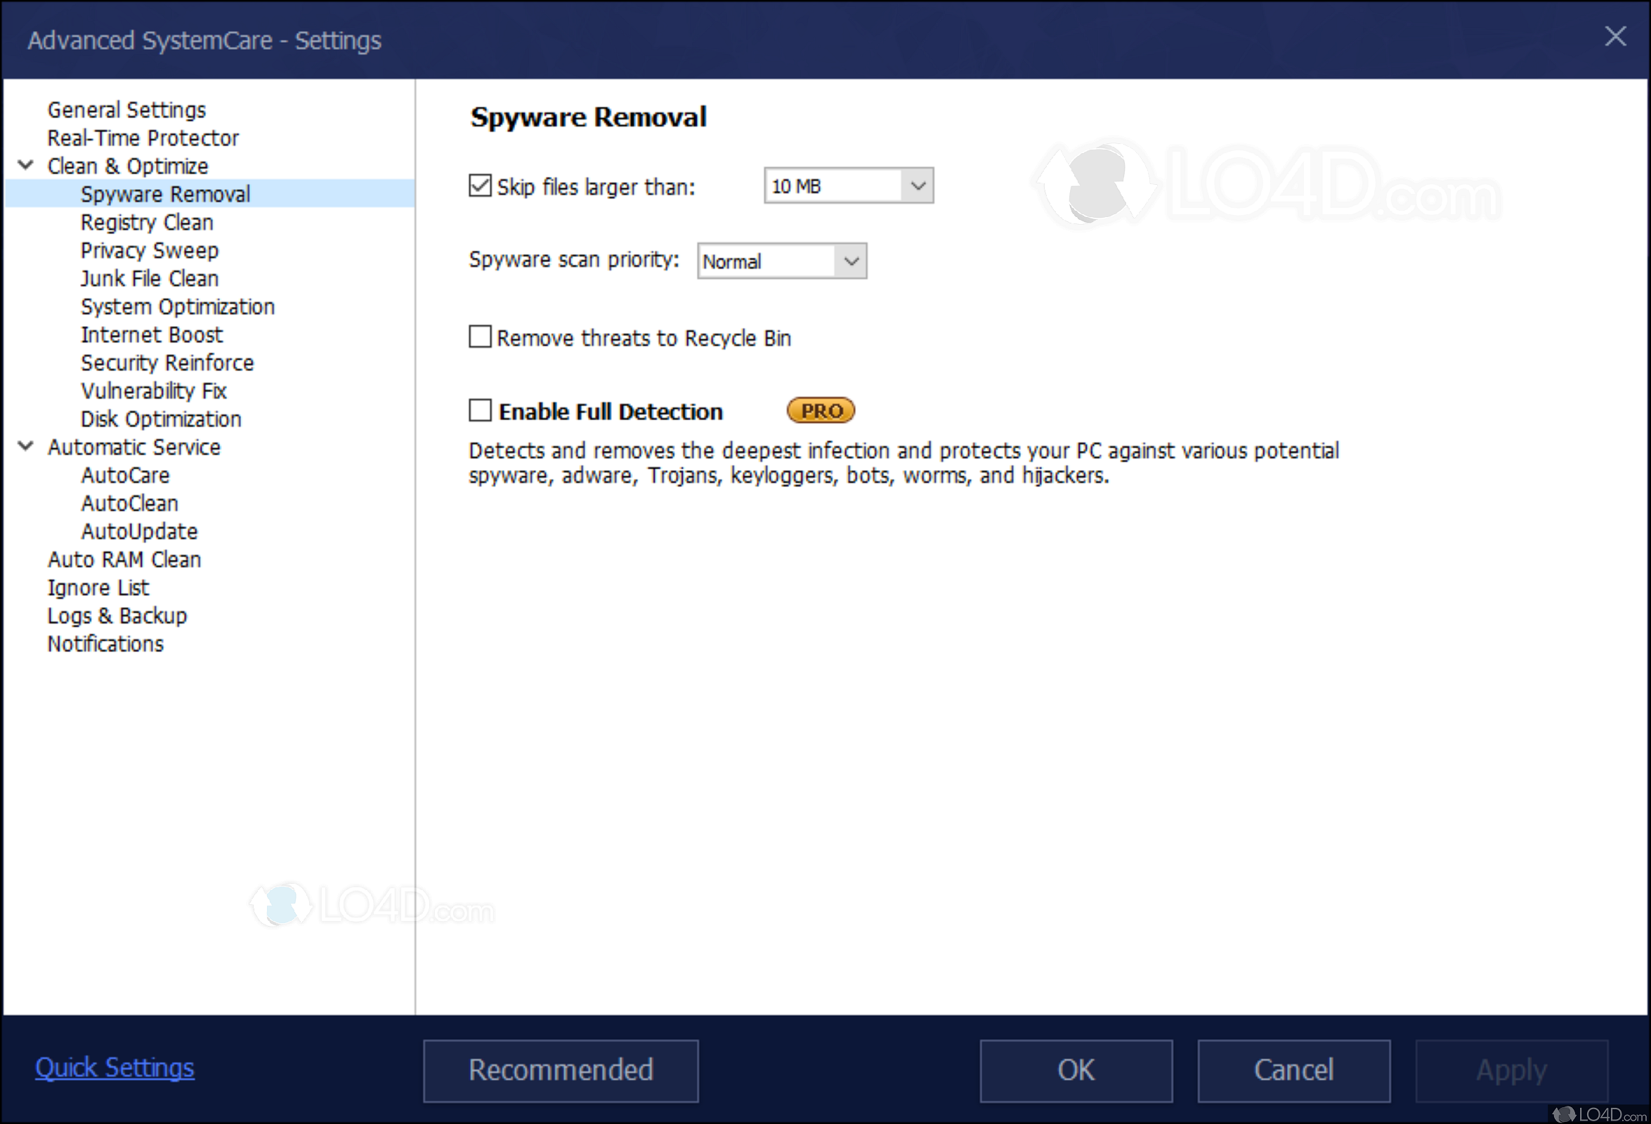The height and width of the screenshot is (1124, 1651).
Task: Collapse the Clean & Optimize tree node
Action: click(x=25, y=166)
